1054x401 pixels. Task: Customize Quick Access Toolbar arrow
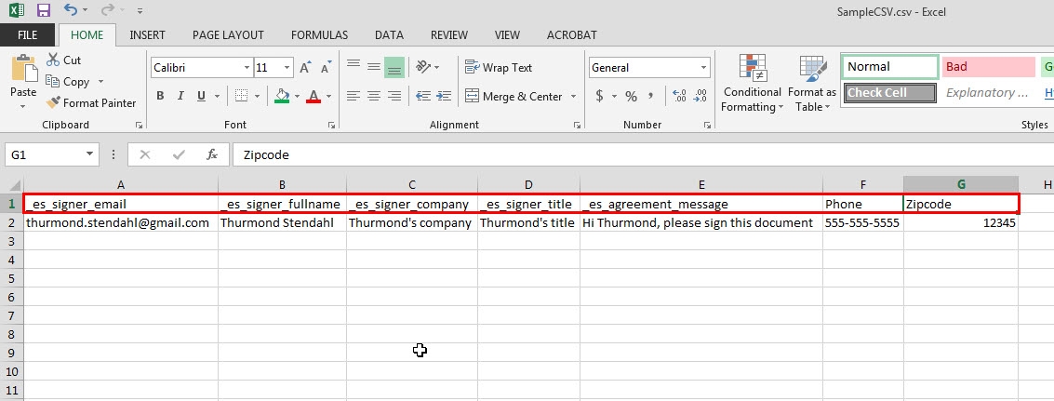click(x=140, y=11)
